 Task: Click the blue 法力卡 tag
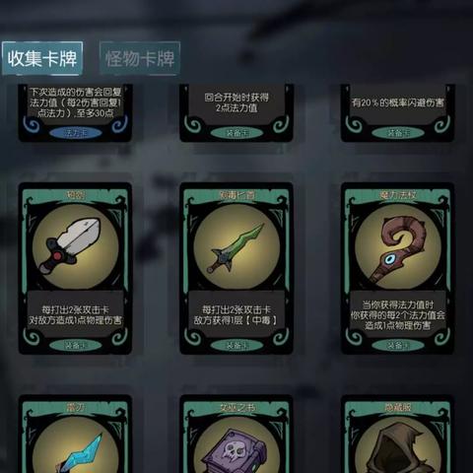[76, 133]
